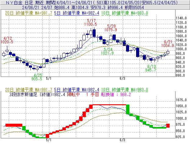The height and width of the screenshot is (144, 190).
Task: Click the 6/3 date label under the lower chart
Action: 122,140
